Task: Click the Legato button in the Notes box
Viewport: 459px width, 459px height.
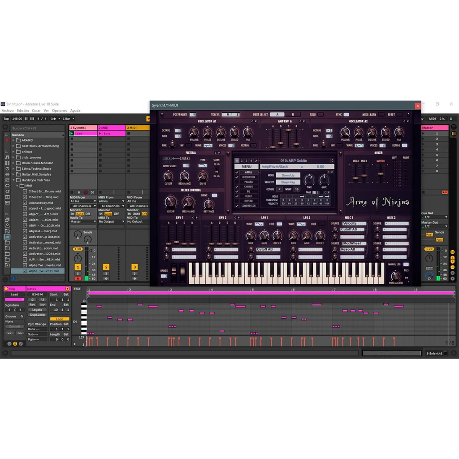Action: (x=37, y=310)
